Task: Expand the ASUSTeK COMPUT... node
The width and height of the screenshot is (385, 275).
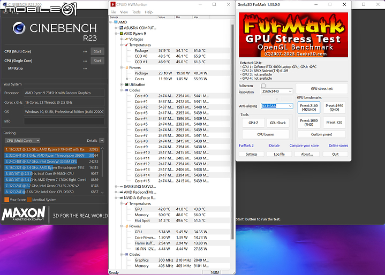Action: (116, 28)
